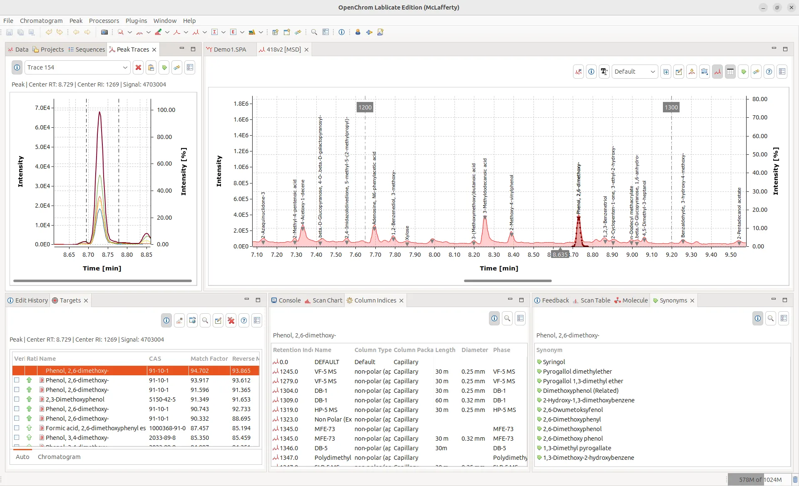Open the Trace 154 dropdown
This screenshot has width=799, height=486.
pos(125,67)
